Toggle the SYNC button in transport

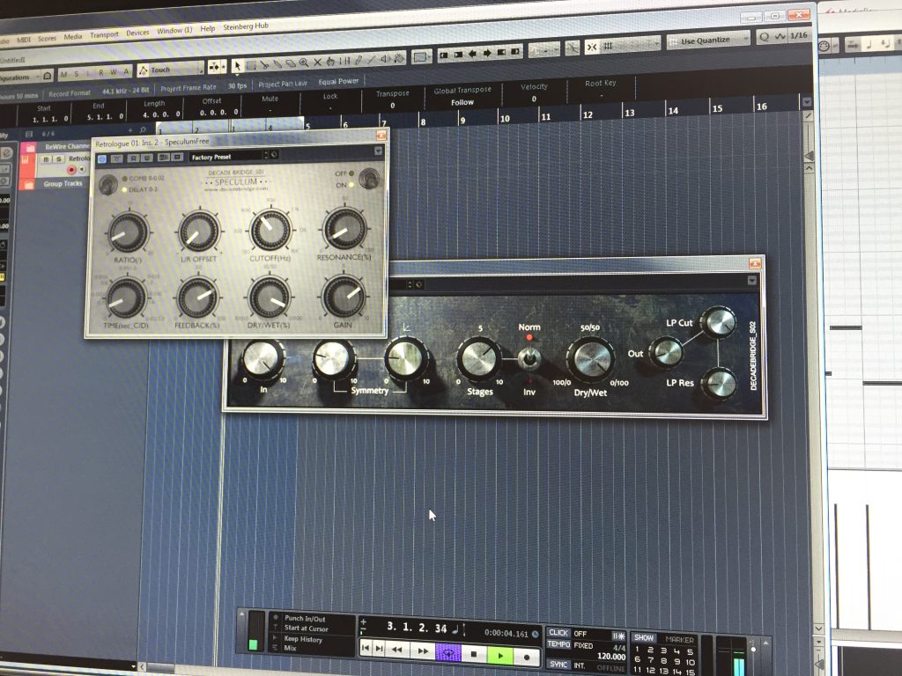558,664
